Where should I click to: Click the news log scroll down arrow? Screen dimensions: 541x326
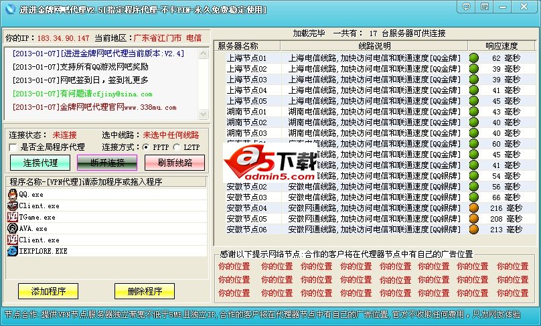coord(204,114)
